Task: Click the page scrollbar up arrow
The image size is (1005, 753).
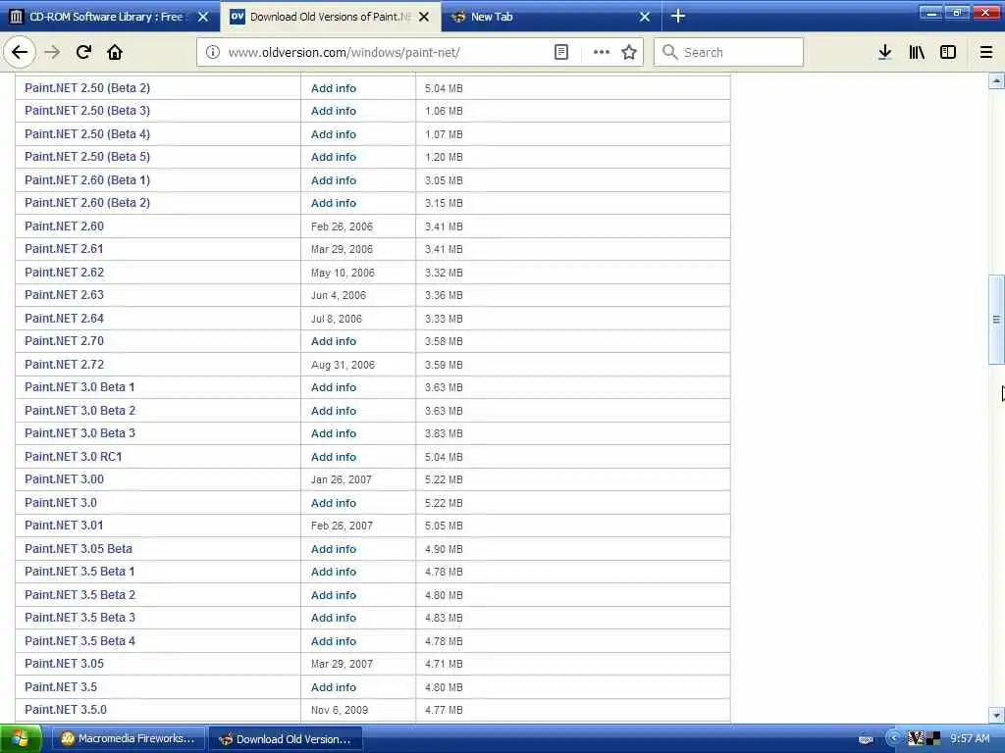Action: 996,81
